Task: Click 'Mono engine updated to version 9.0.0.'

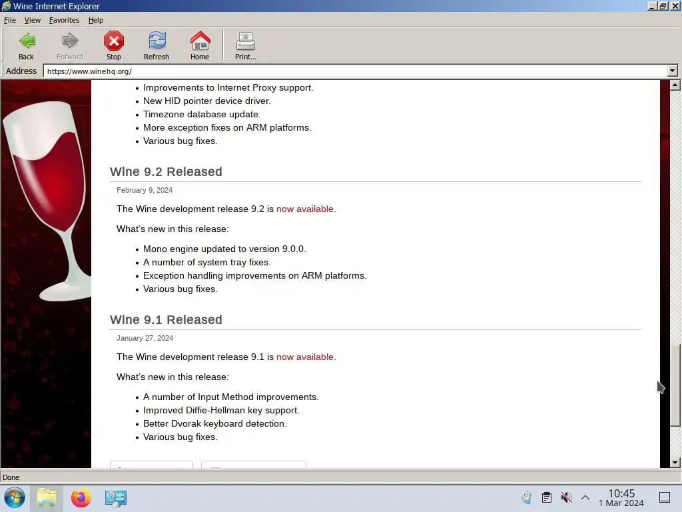Action: pyautogui.click(x=224, y=249)
